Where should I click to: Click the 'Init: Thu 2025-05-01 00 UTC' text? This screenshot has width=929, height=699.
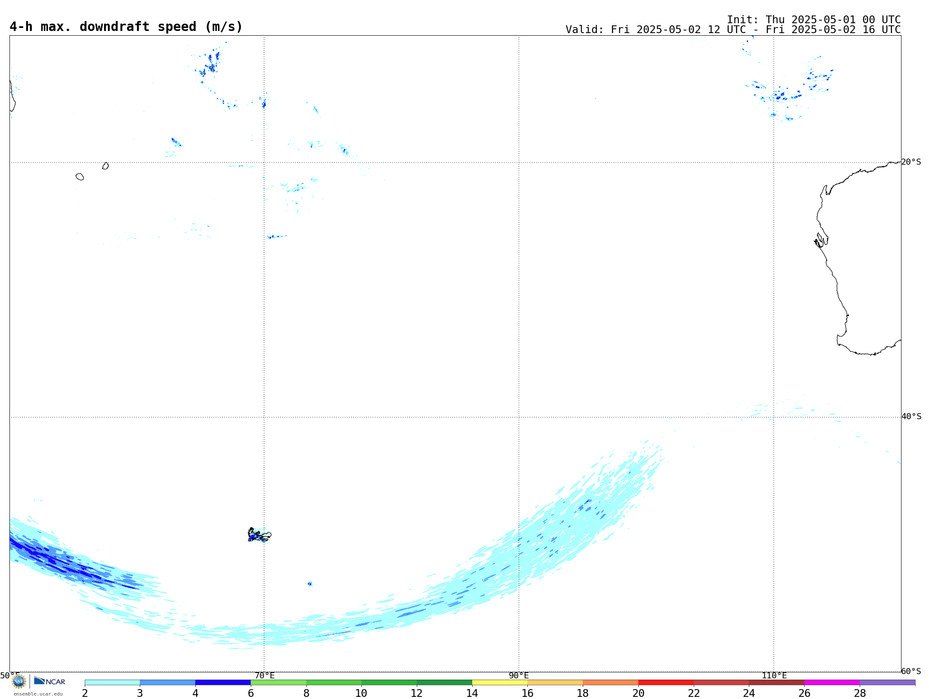tap(814, 20)
